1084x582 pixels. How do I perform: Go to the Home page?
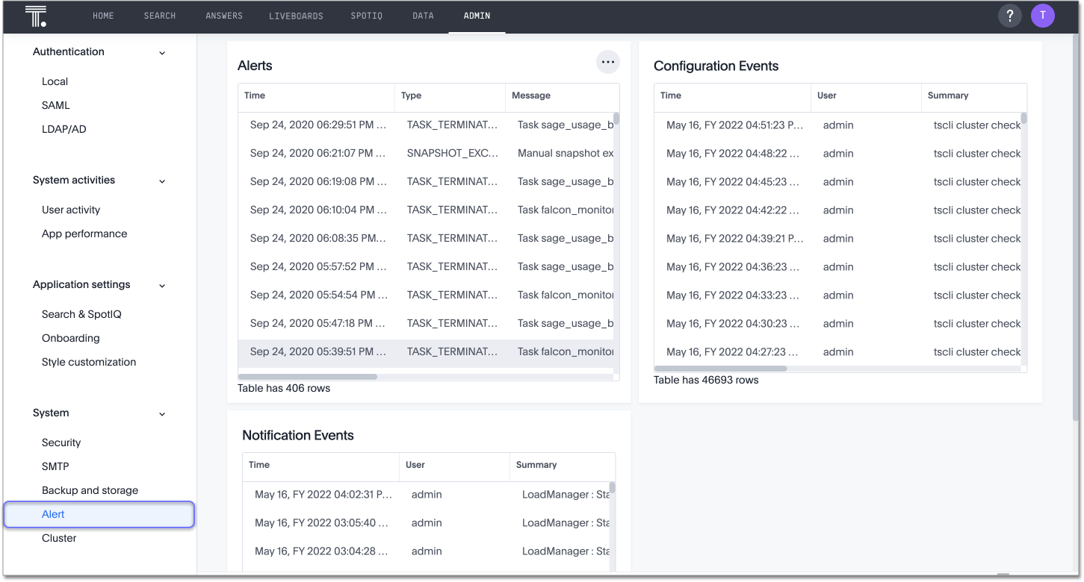click(x=103, y=15)
